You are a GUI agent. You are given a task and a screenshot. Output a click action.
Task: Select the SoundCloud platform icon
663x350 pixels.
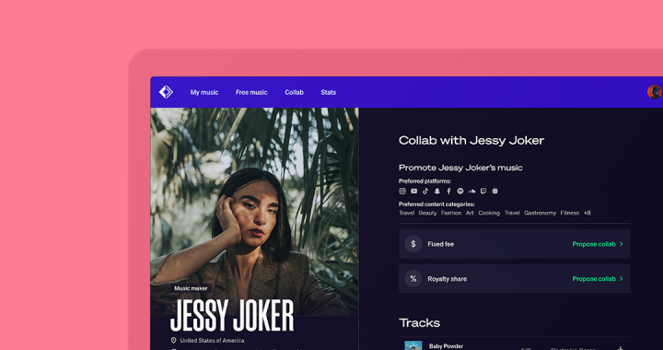(471, 191)
